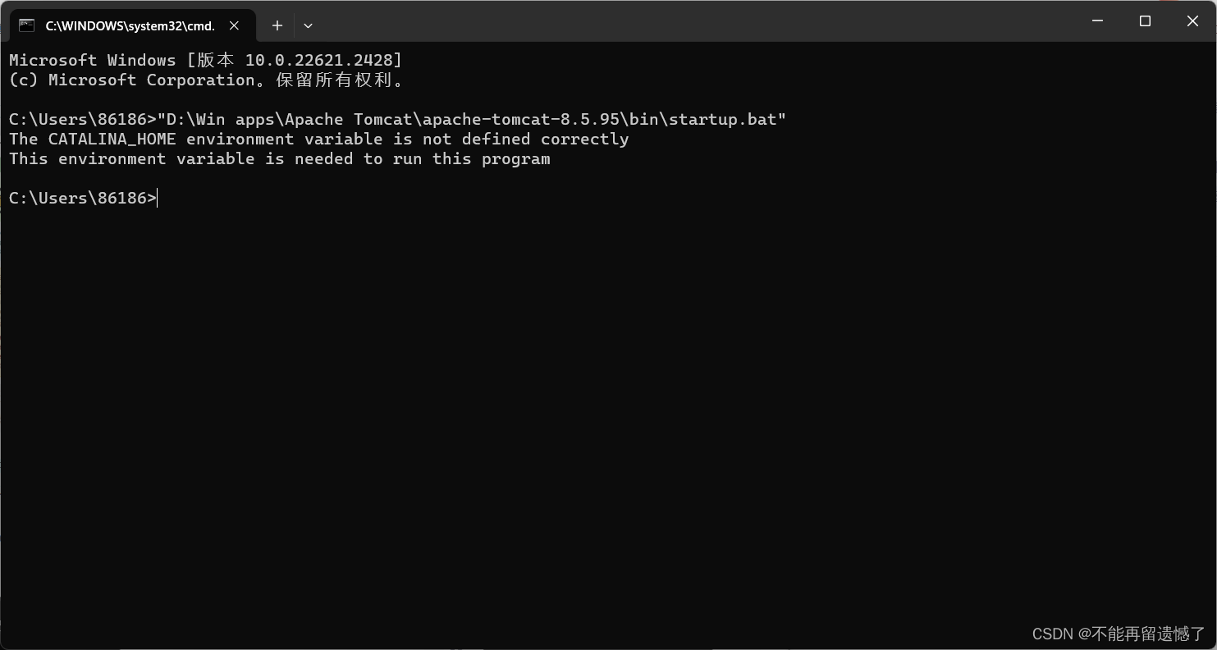Open a new tab with plus button
The image size is (1217, 650).
[x=277, y=25]
